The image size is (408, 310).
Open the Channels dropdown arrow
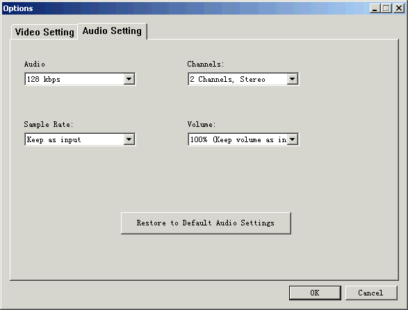293,79
